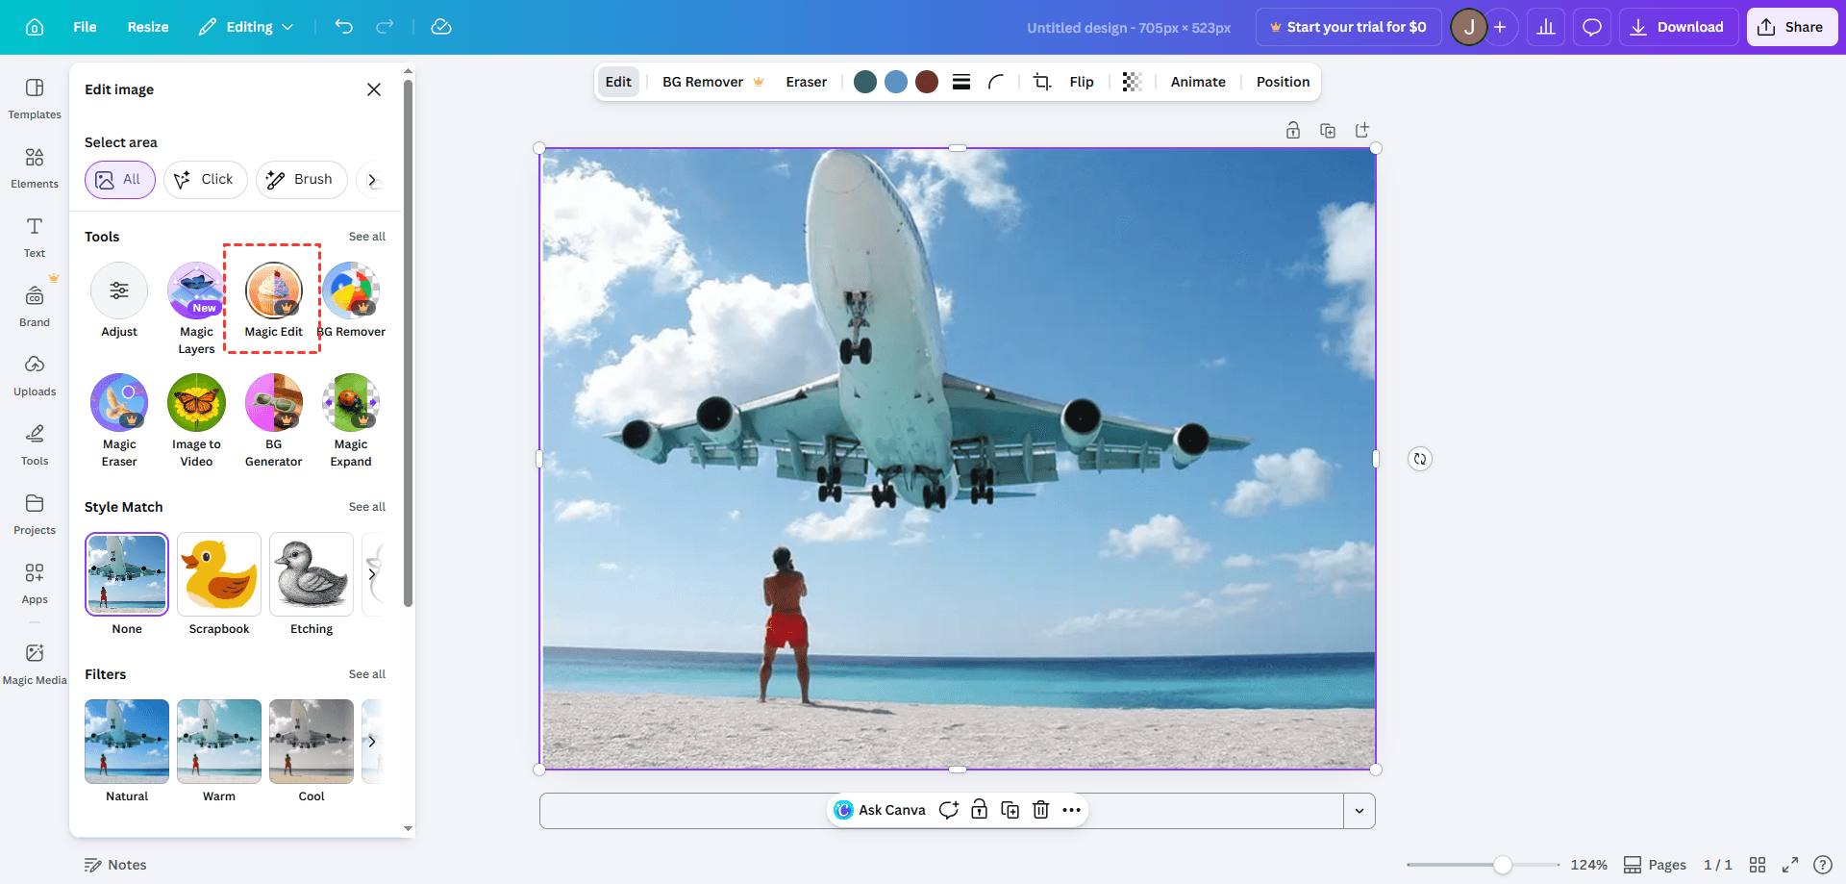Choose the Brush selection mode
This screenshot has height=884, width=1846.
301,180
